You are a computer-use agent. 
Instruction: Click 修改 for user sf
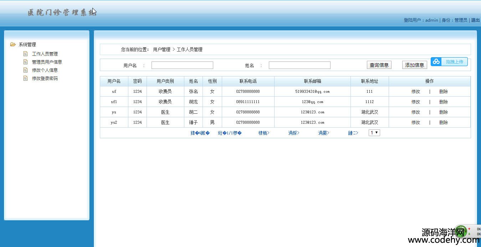[416, 91]
